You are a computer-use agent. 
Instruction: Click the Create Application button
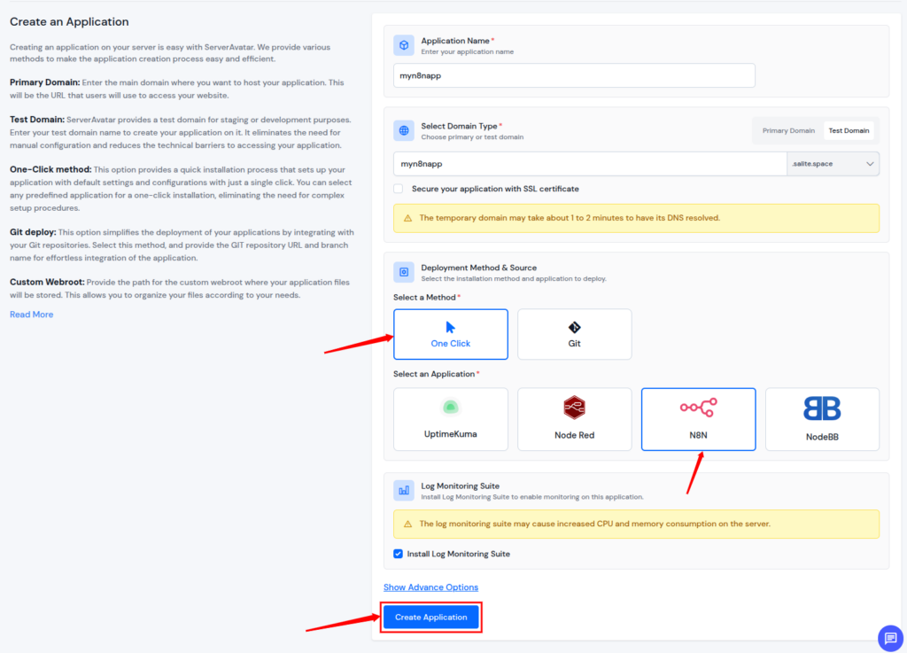click(x=430, y=617)
